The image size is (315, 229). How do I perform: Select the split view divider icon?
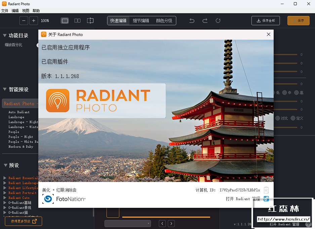click(x=90, y=21)
